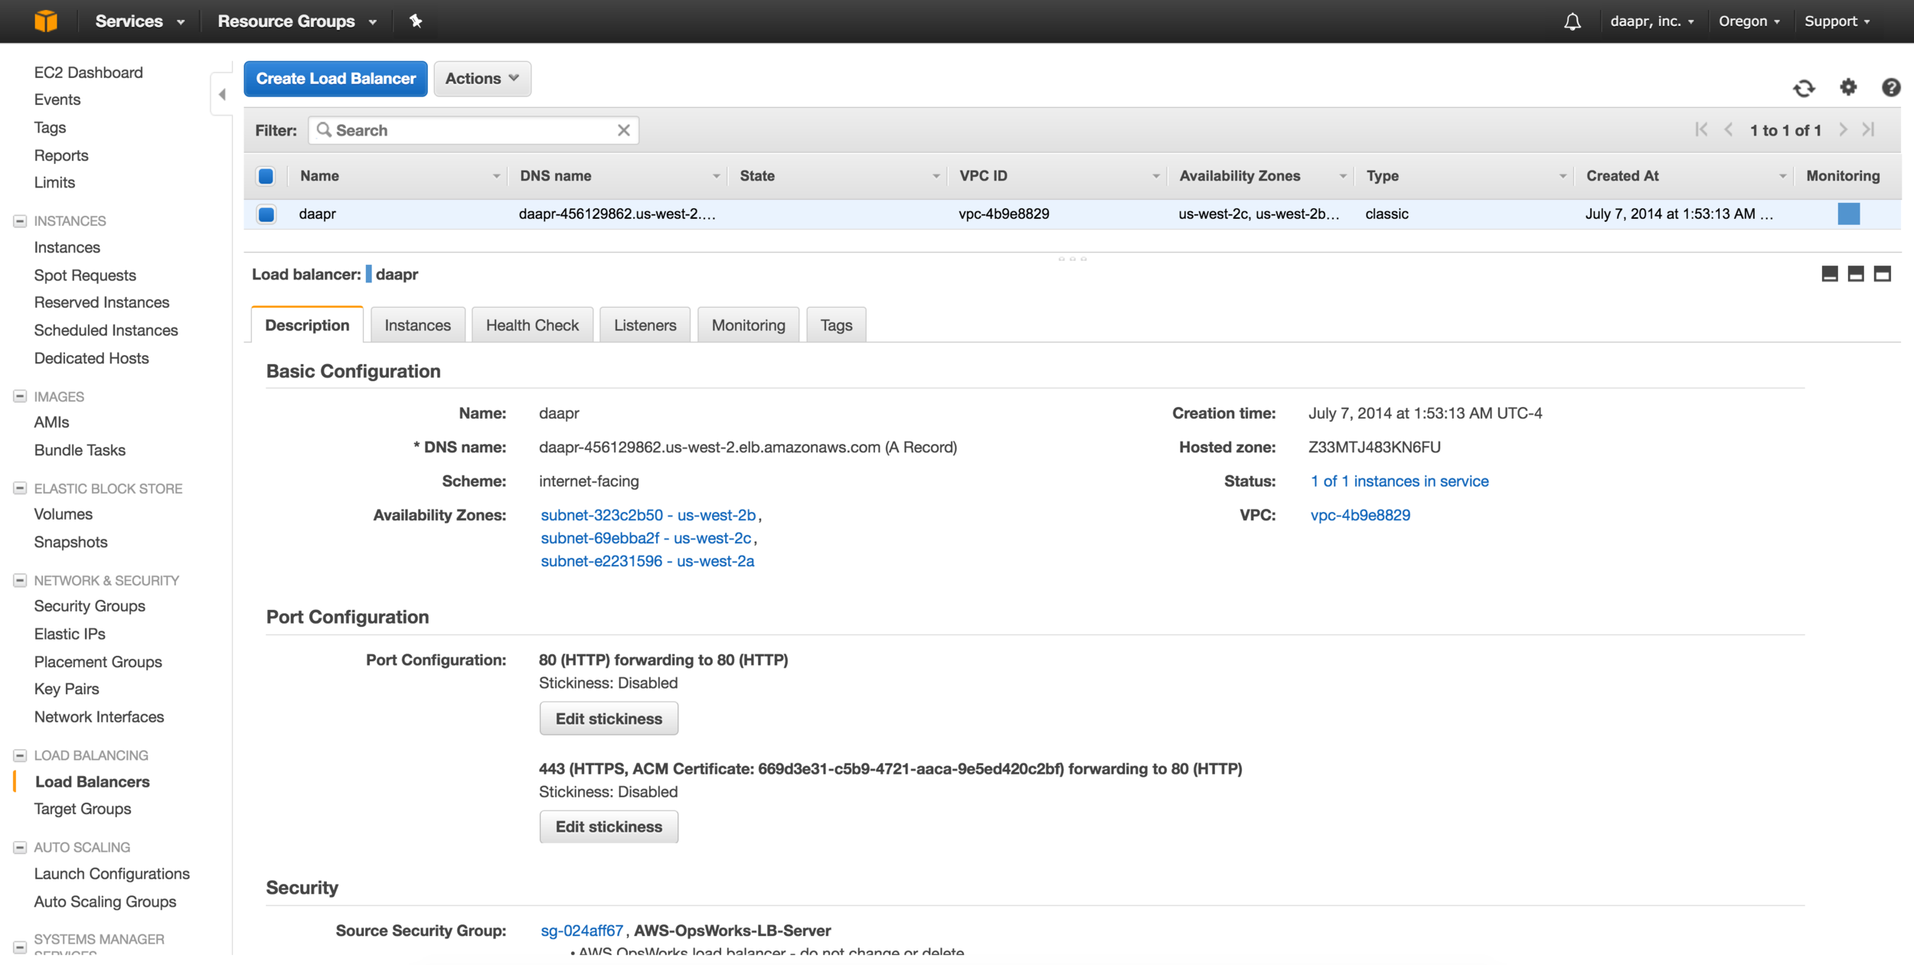Open Volumes in sidebar
The image size is (1914, 965).
(64, 514)
